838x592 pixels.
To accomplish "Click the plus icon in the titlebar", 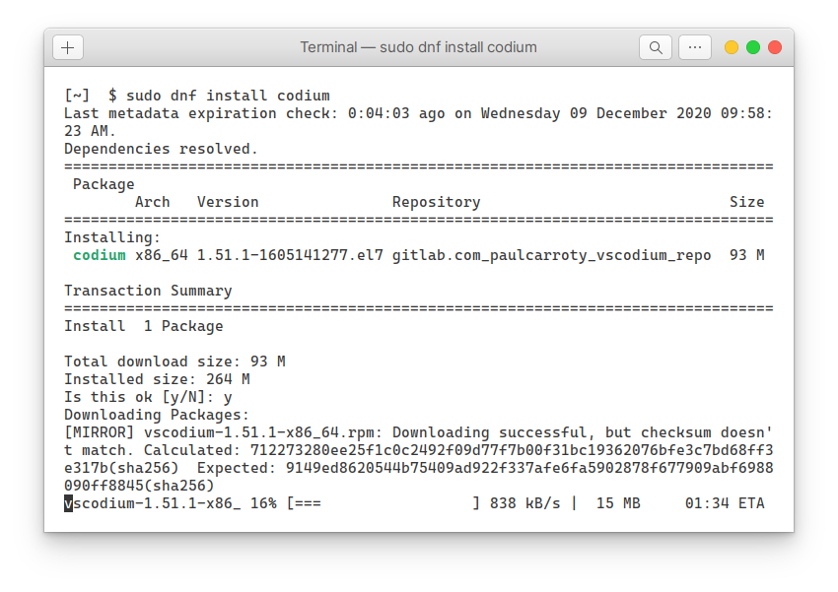I will click(66, 46).
